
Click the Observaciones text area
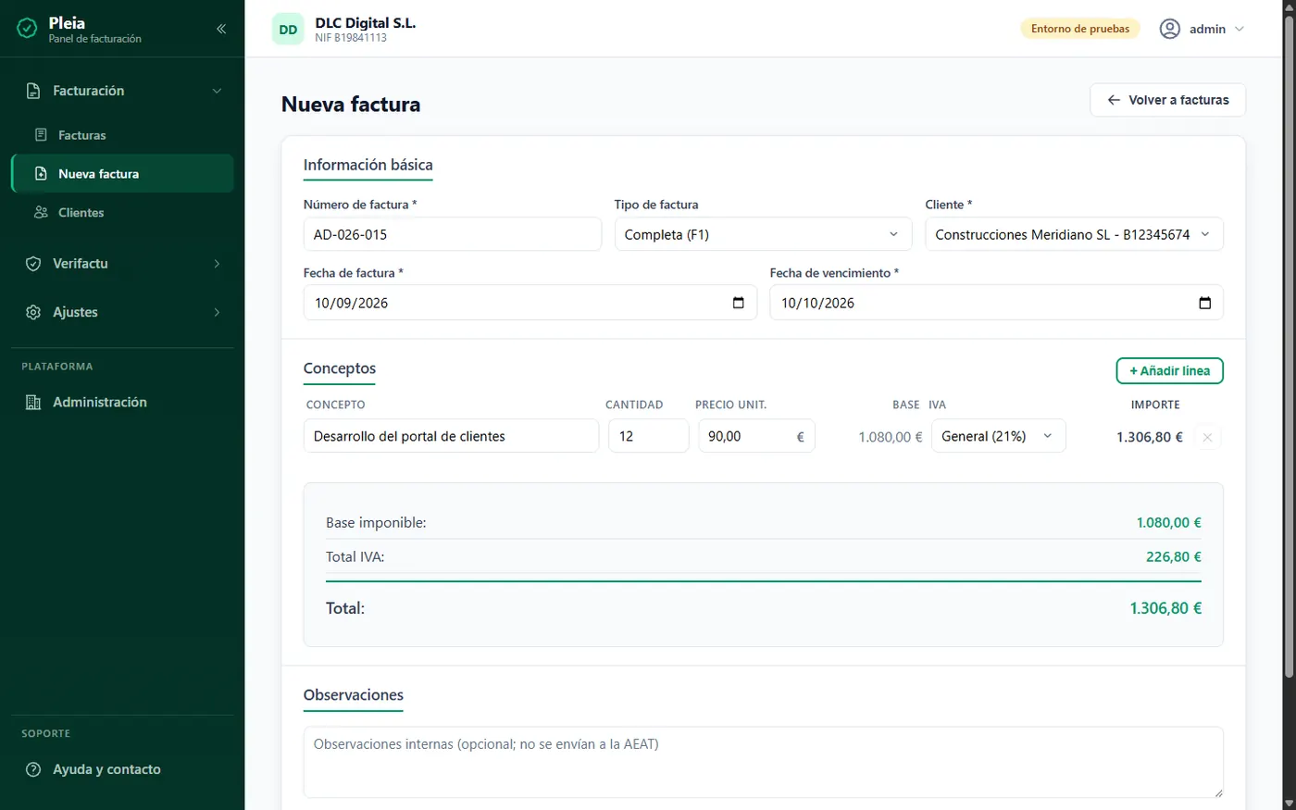[x=763, y=762]
